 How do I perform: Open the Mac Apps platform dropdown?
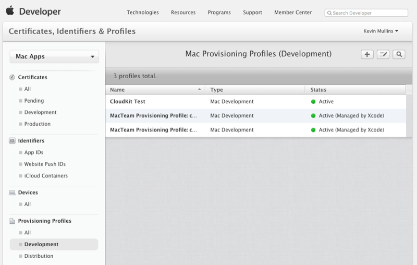54,56
